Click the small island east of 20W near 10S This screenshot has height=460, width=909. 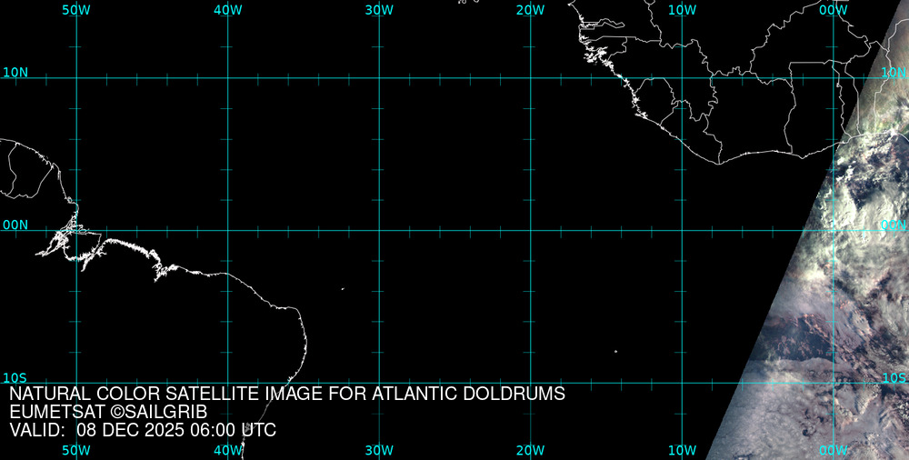[615, 352]
